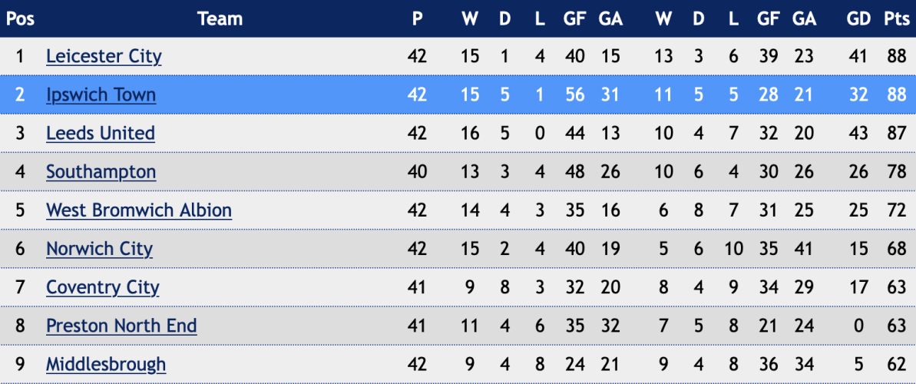Click the Team column header
This screenshot has width=916, height=384.
click(x=220, y=18)
